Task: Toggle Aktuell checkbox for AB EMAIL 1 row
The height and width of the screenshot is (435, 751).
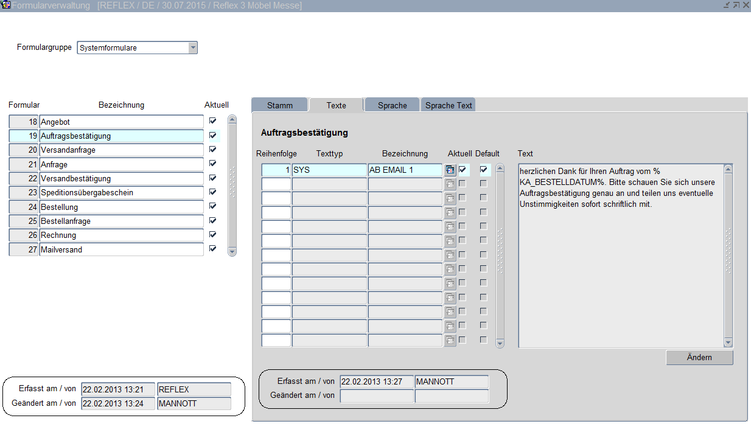Action: click(x=463, y=170)
